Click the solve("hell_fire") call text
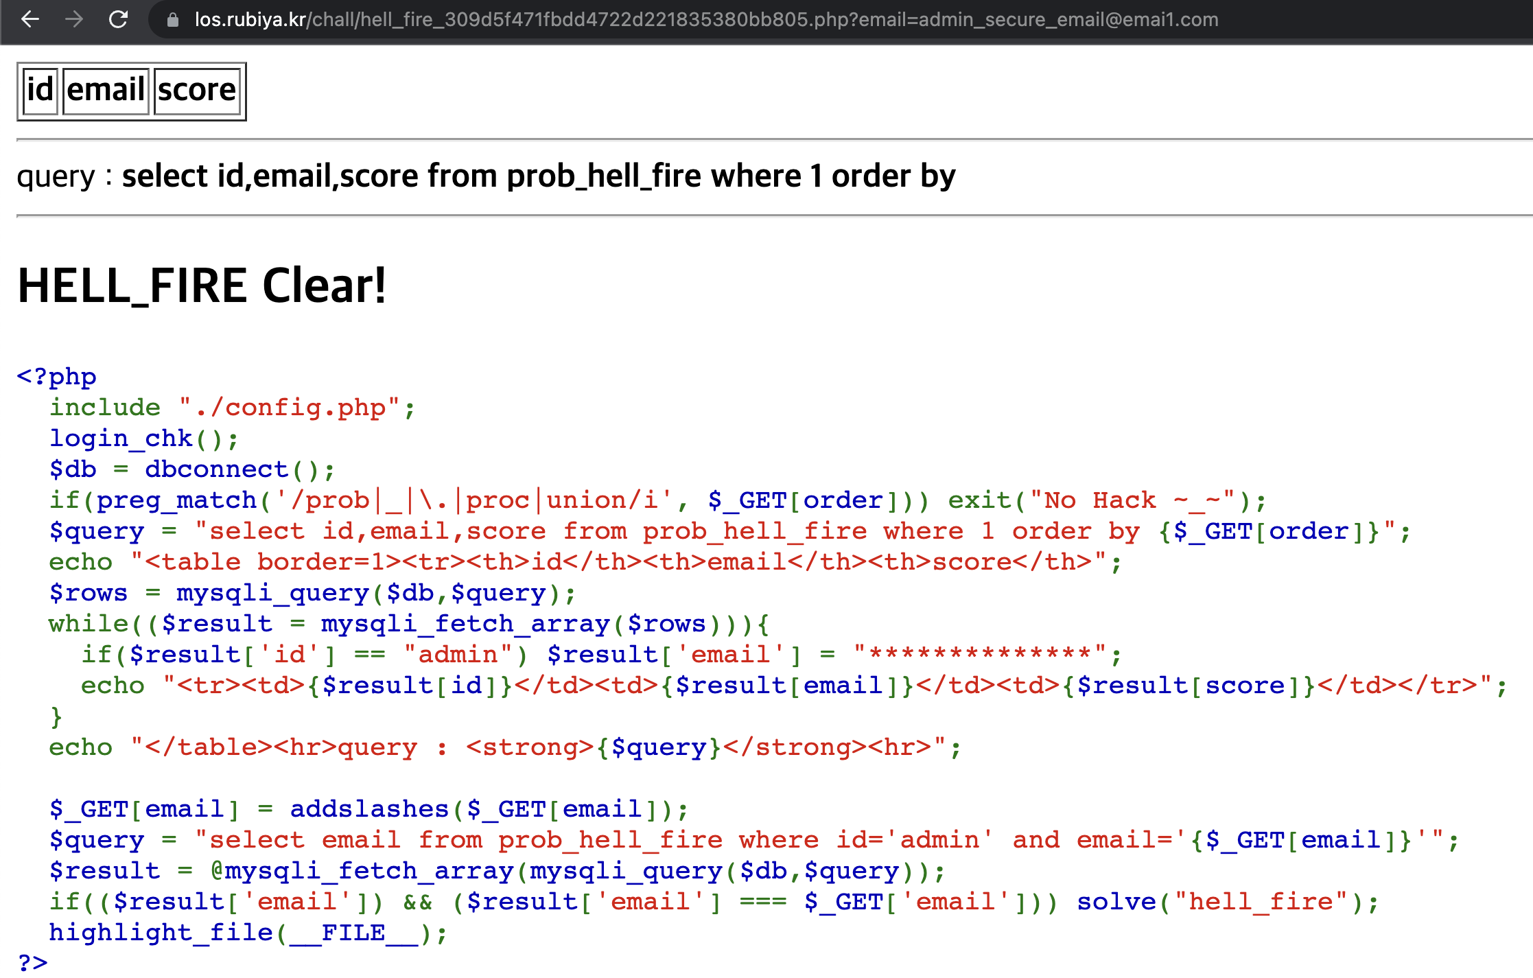 (x=1227, y=902)
